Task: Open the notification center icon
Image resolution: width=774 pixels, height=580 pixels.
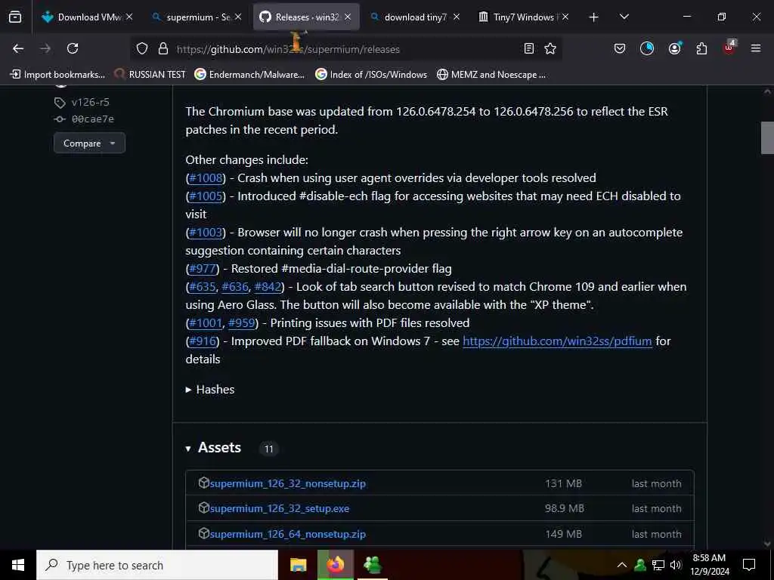Action: [749, 565]
